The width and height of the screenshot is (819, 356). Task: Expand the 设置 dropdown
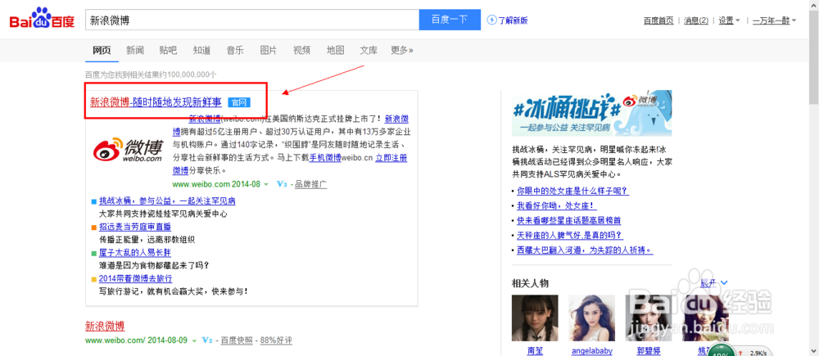(x=729, y=20)
